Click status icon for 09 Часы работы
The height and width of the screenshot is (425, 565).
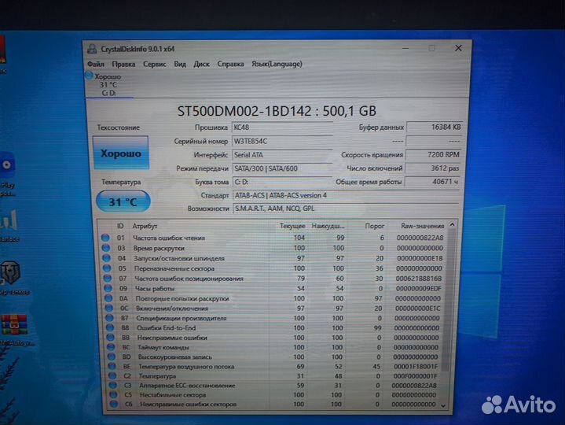tap(108, 288)
